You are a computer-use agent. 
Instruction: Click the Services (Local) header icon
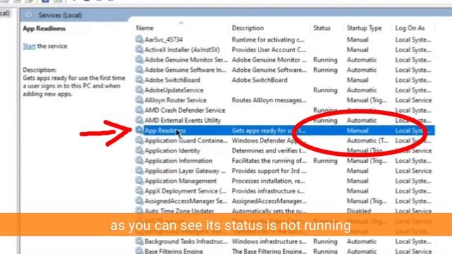29,15
